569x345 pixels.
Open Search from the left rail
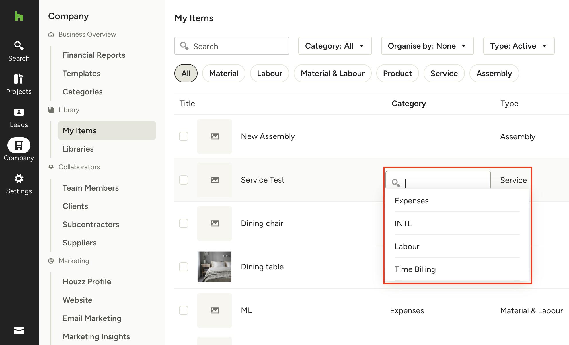(19, 51)
